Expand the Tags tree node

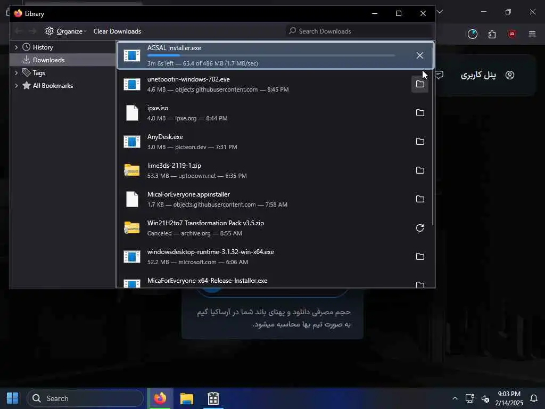[x=16, y=72]
